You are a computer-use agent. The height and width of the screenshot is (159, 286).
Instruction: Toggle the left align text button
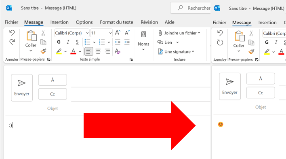88,51
